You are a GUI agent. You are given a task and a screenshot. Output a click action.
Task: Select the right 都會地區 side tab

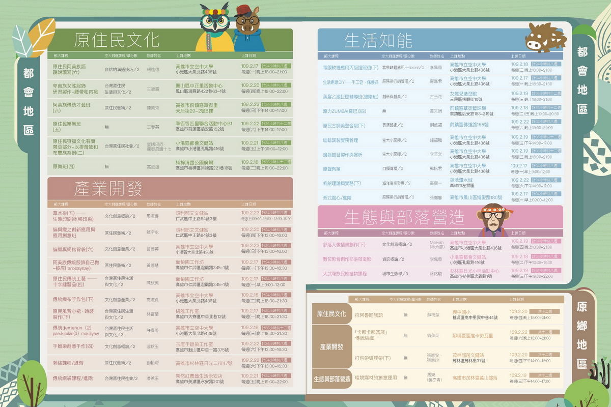582,80
